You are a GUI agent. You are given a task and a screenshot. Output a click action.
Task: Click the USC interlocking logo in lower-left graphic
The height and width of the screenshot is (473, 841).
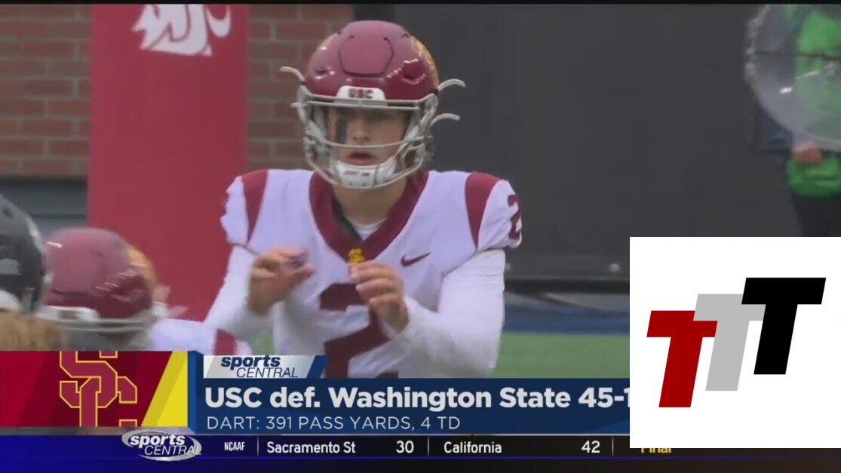tap(98, 389)
